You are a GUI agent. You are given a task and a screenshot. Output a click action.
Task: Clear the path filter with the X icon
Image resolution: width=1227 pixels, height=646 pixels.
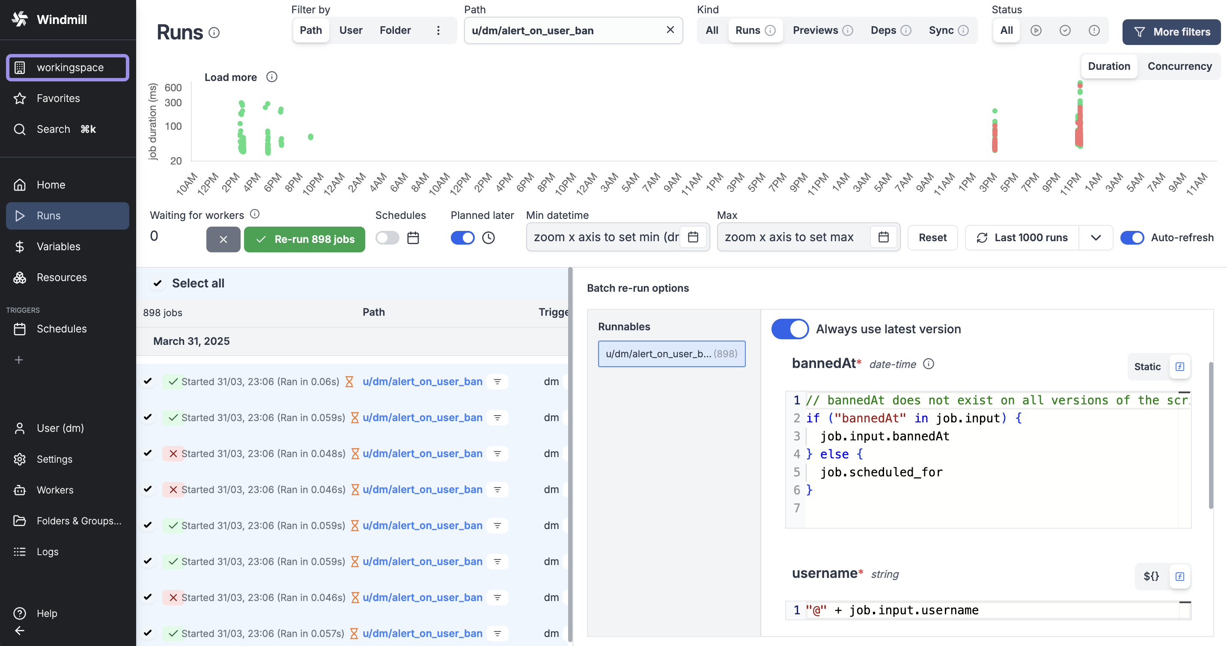pos(671,30)
